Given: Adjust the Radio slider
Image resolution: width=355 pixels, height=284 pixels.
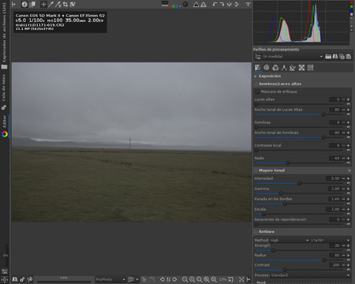Looking at the screenshot, I should click(300, 163).
